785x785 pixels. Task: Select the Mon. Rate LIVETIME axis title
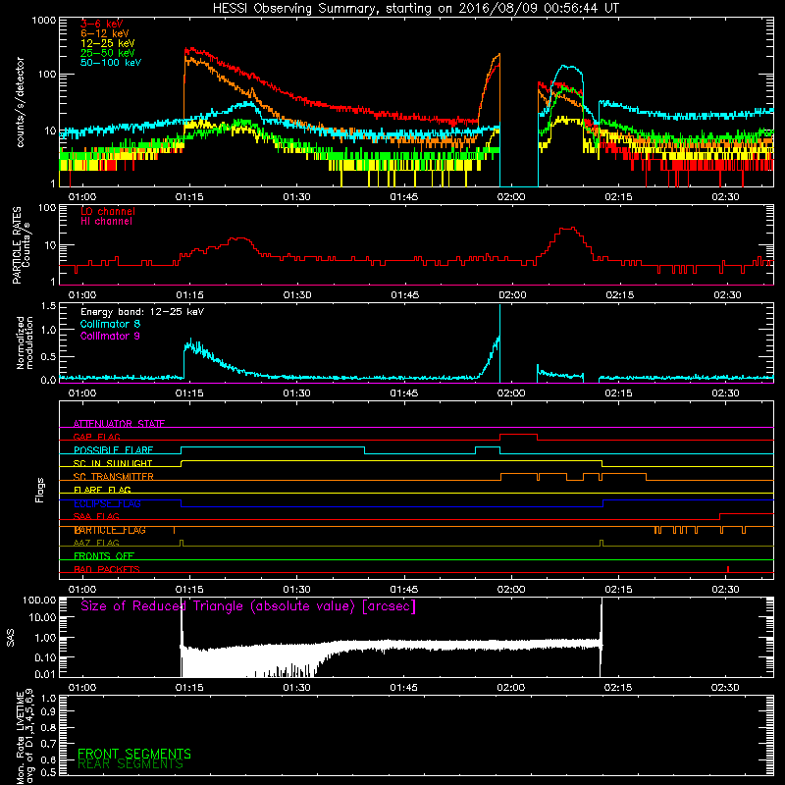[x=26, y=737]
